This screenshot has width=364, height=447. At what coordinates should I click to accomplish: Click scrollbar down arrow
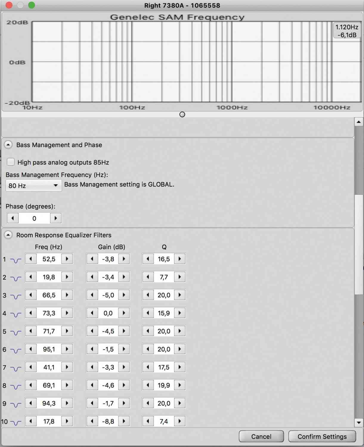[359, 422]
